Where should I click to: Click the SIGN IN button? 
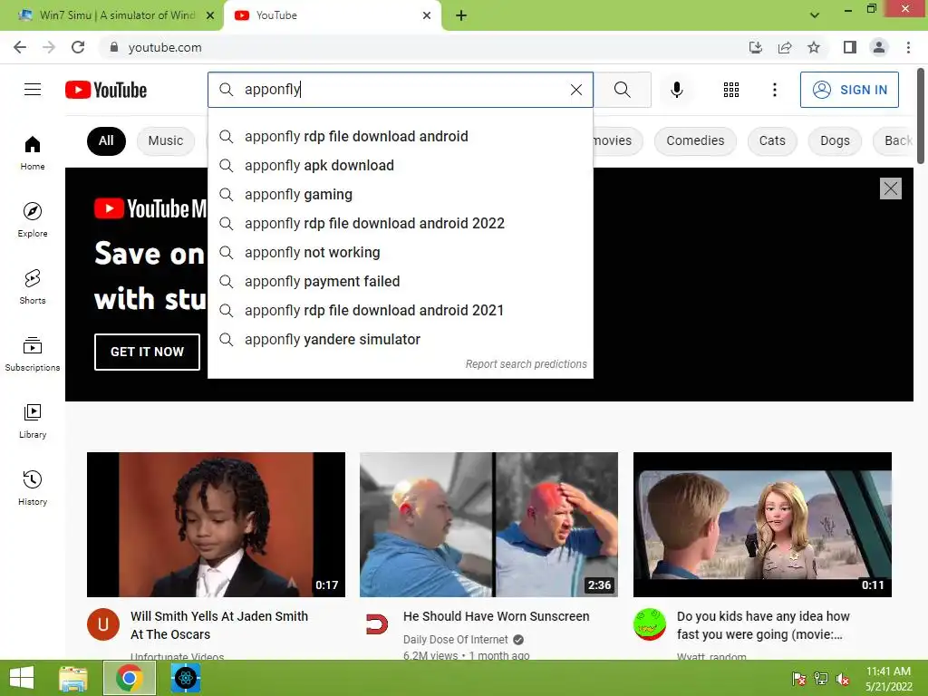pyautogui.click(x=849, y=90)
